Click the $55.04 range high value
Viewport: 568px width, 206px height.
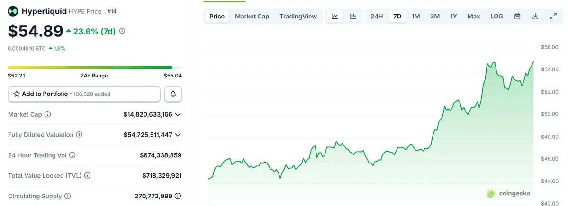point(173,76)
